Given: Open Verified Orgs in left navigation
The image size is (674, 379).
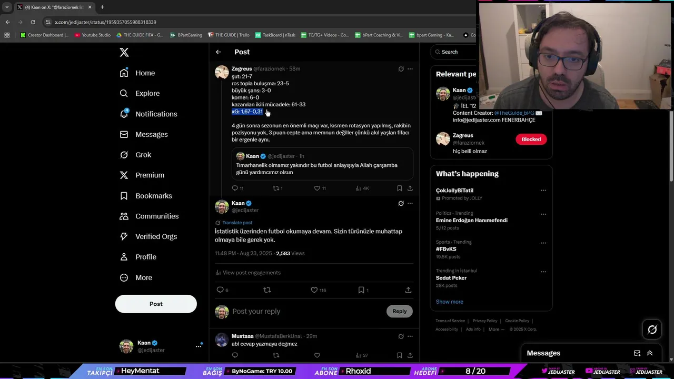Looking at the screenshot, I should pyautogui.click(x=148, y=236).
